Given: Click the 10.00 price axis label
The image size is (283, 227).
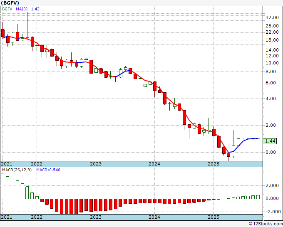Looking at the screenshot, I should (272, 63).
